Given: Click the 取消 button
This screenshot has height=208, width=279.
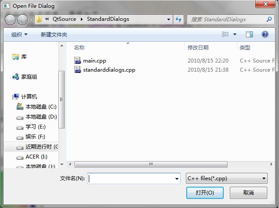Looking at the screenshot, I should tap(249, 192).
